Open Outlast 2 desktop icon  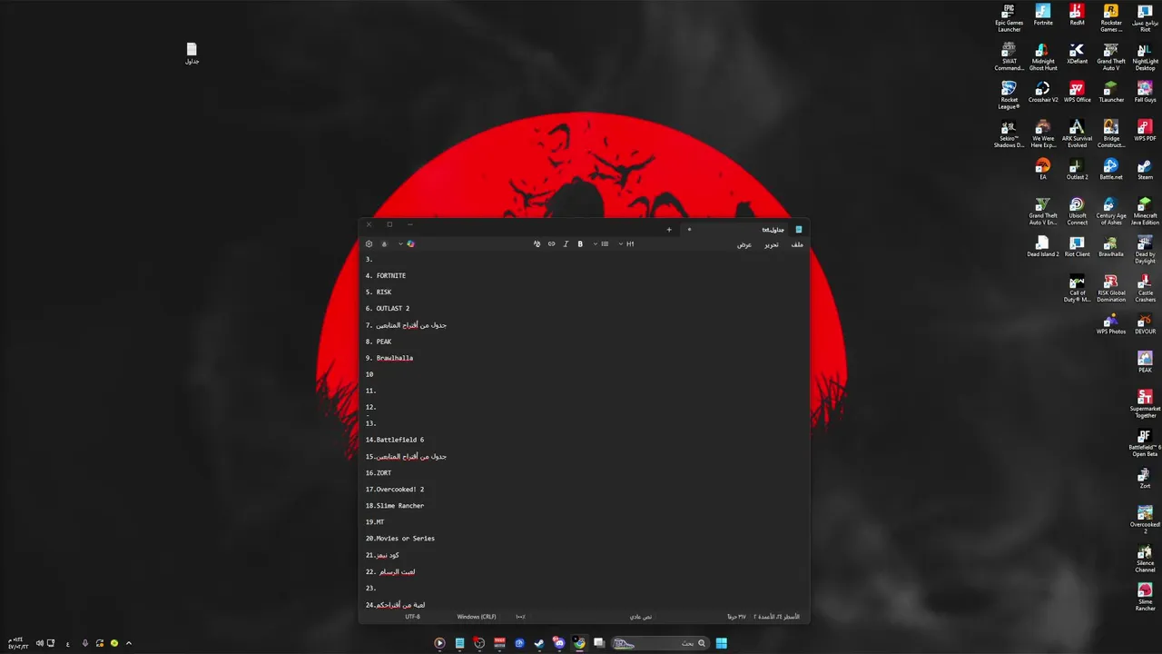1077,169
